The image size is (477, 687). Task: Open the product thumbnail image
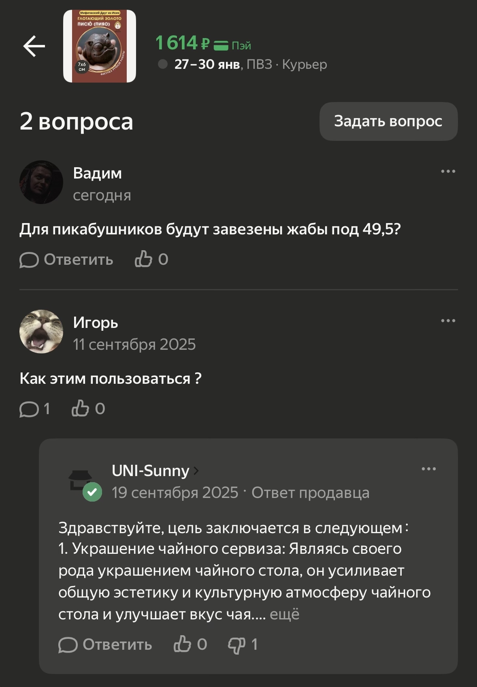tap(100, 46)
